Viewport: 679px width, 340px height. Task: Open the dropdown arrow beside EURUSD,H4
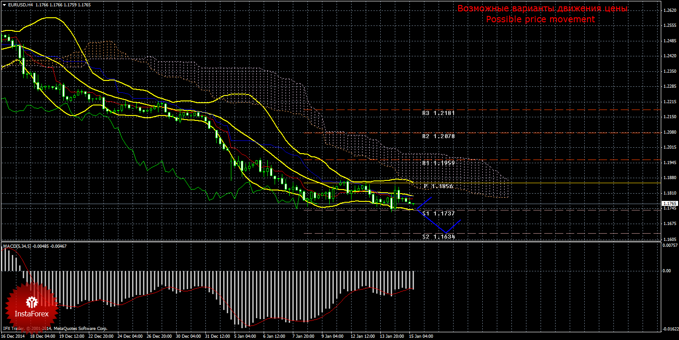pyautogui.click(x=4, y=5)
